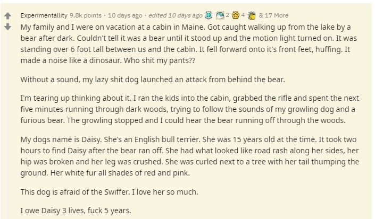Expand the '& 17 More' awards list
Image resolution: width=375 pixels, height=219 pixels.
coord(273,15)
